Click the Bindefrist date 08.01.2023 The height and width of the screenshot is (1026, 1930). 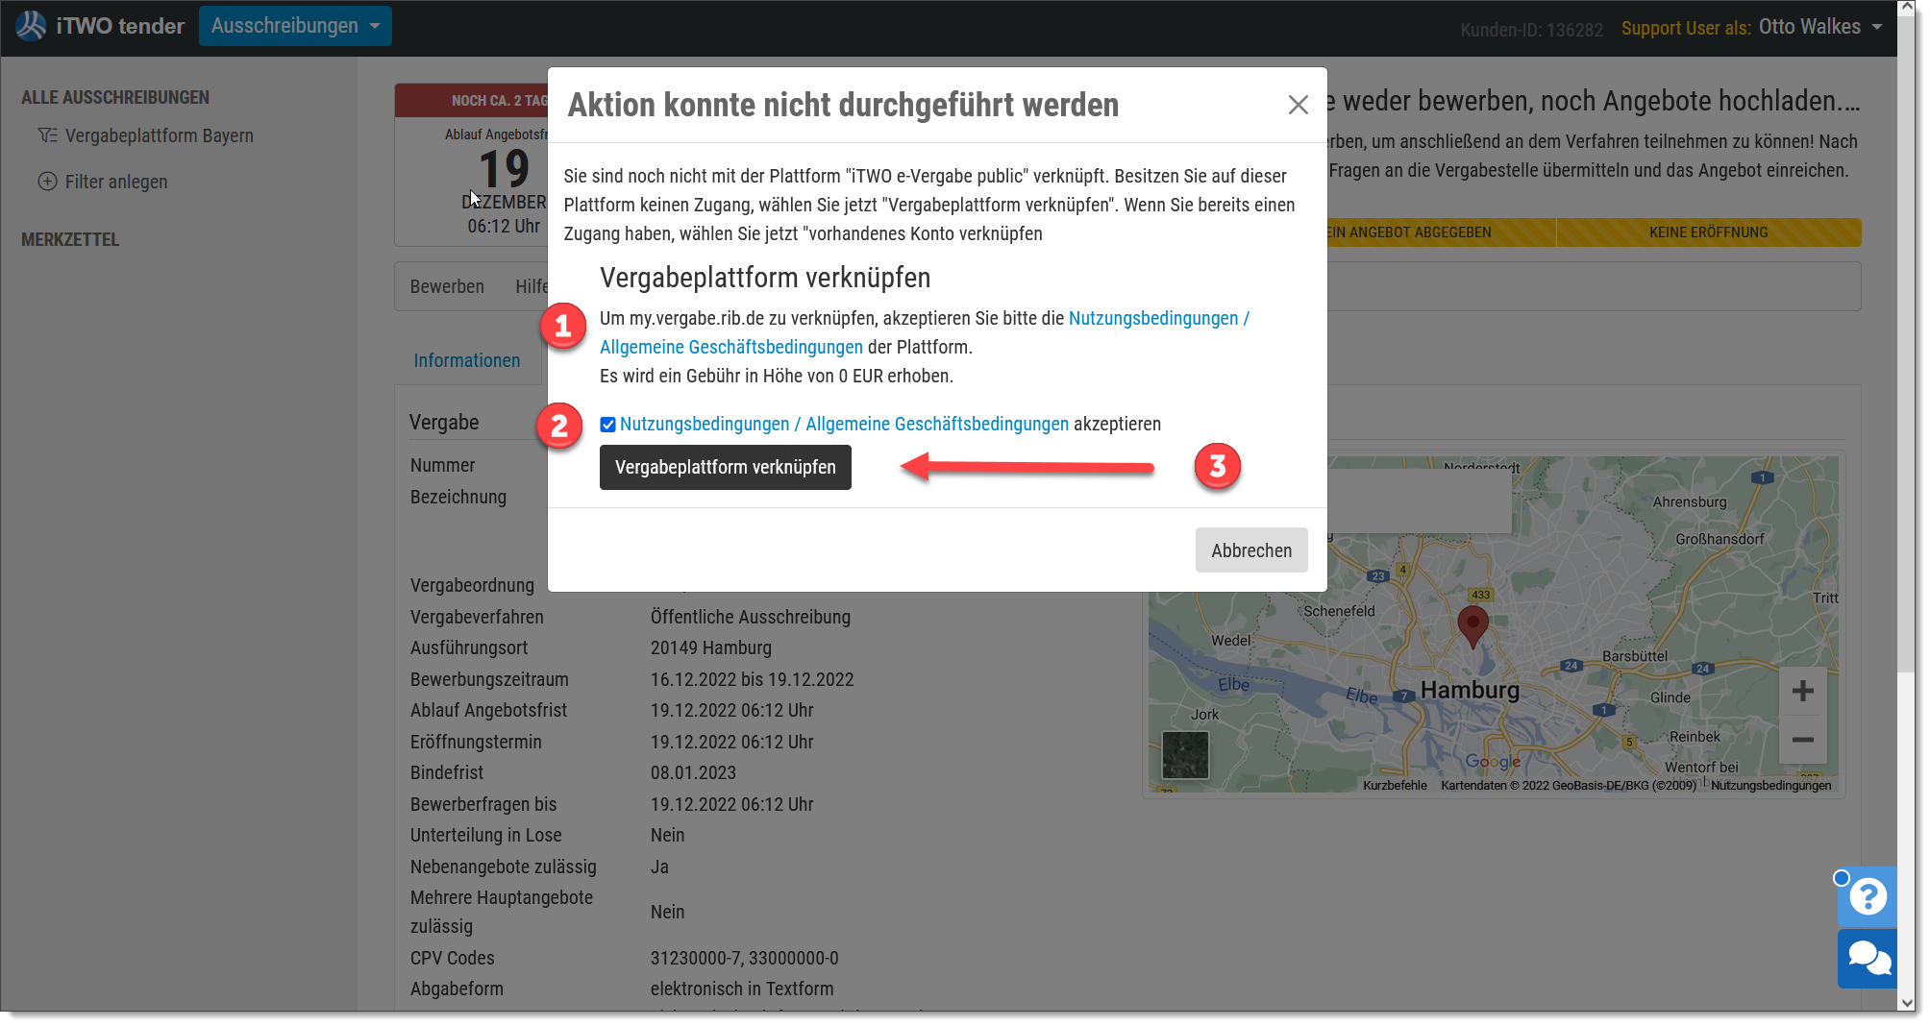point(693,772)
